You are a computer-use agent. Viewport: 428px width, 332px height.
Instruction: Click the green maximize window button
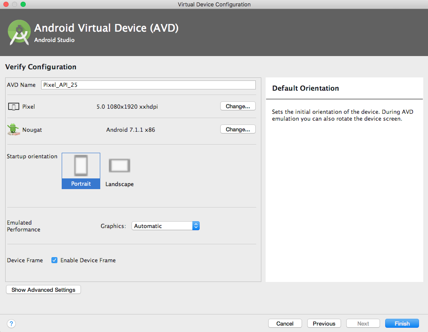23,4
